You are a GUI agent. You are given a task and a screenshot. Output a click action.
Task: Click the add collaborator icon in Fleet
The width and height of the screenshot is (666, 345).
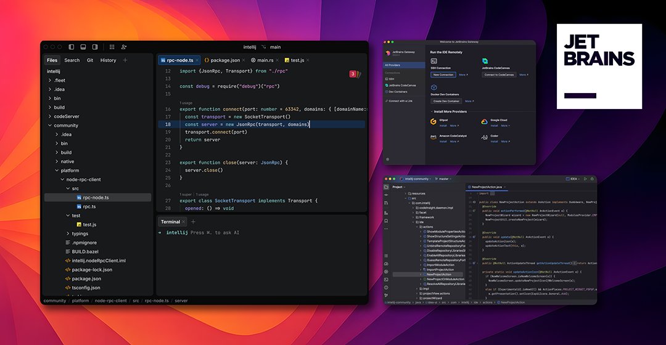tap(124, 47)
